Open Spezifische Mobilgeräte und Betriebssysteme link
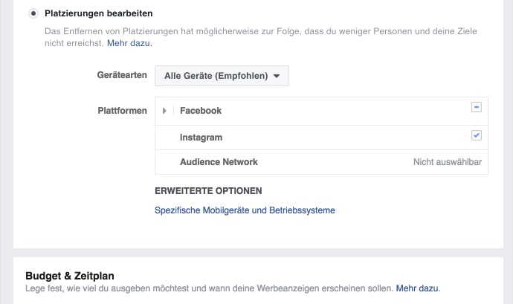The height and width of the screenshot is (304, 513). 245,210
